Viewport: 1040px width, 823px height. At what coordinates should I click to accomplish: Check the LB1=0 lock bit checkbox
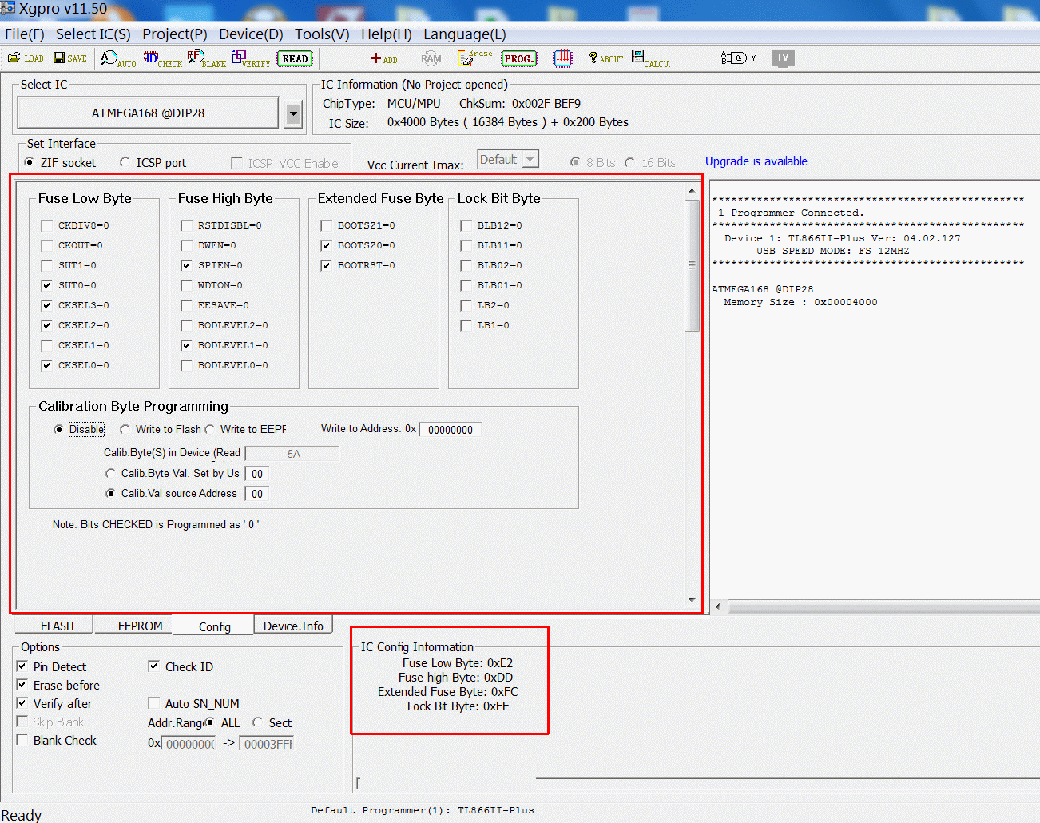click(x=466, y=325)
